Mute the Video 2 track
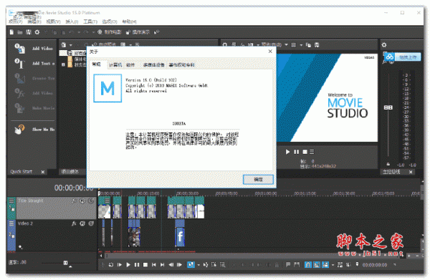The image size is (430, 280). tap(82, 223)
